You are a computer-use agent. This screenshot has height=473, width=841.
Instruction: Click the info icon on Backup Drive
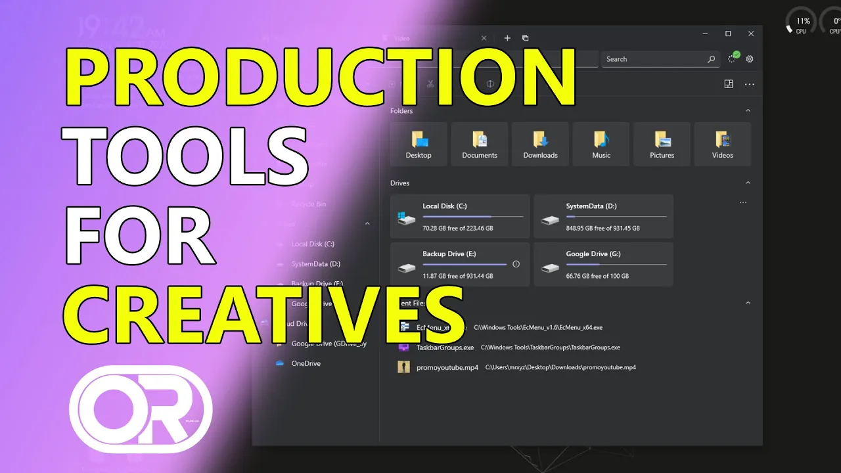point(516,264)
